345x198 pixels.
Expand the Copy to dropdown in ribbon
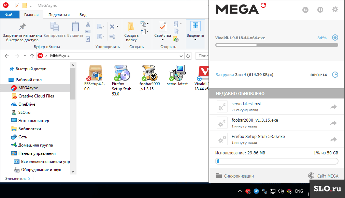(x=104, y=36)
